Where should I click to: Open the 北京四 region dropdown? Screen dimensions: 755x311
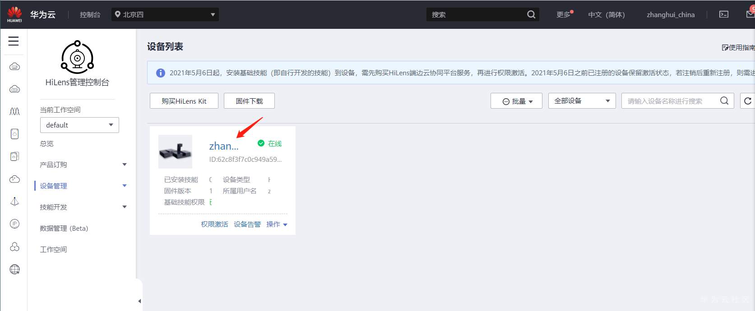click(x=165, y=14)
